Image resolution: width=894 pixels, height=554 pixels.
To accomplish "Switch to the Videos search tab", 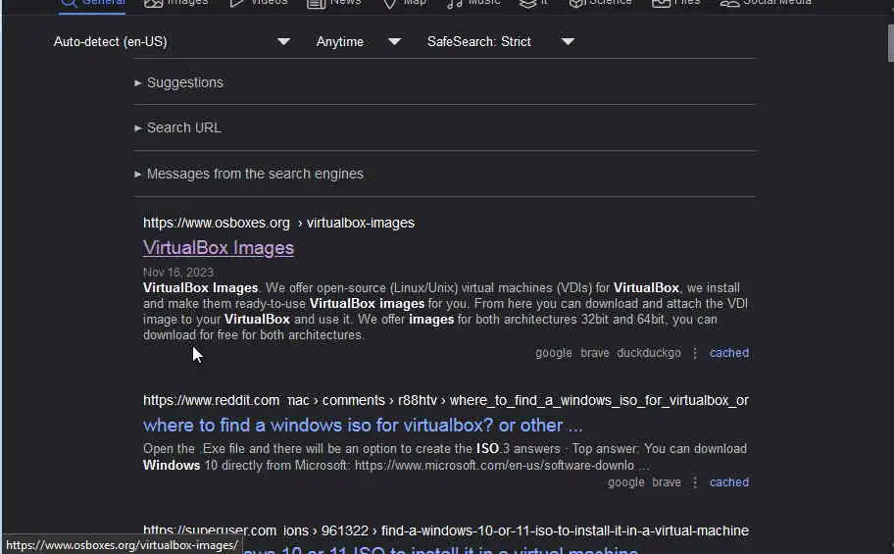I will [x=258, y=3].
